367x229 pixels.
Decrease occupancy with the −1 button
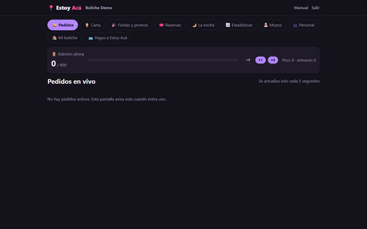[x=248, y=60]
